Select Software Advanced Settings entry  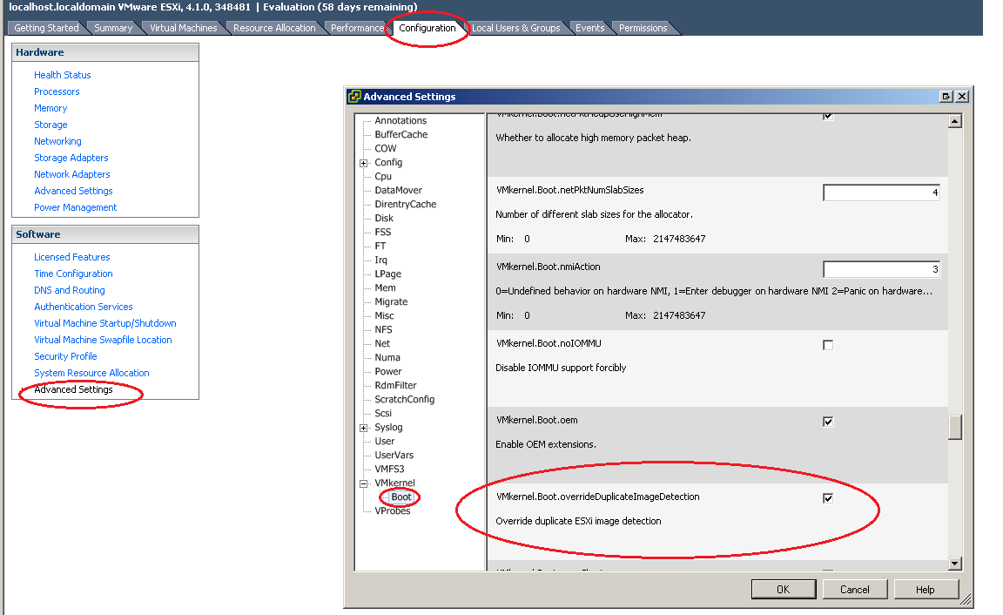click(x=73, y=389)
